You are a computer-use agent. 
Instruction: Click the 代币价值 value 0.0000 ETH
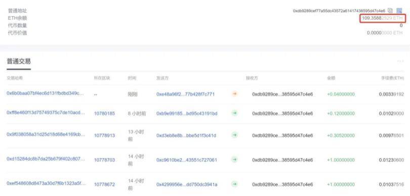tap(385, 33)
